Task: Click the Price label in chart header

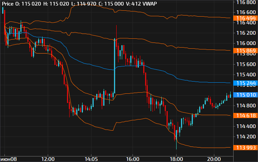Action: click(7, 3)
